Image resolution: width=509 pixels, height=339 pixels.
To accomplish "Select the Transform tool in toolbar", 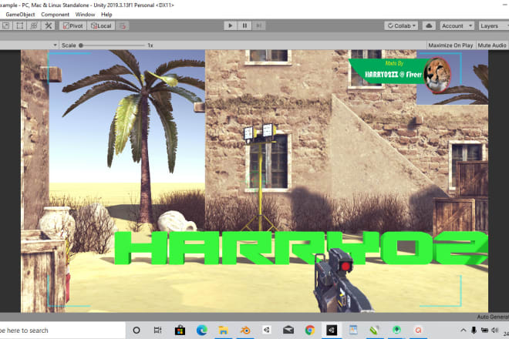I will tap(34, 25).
